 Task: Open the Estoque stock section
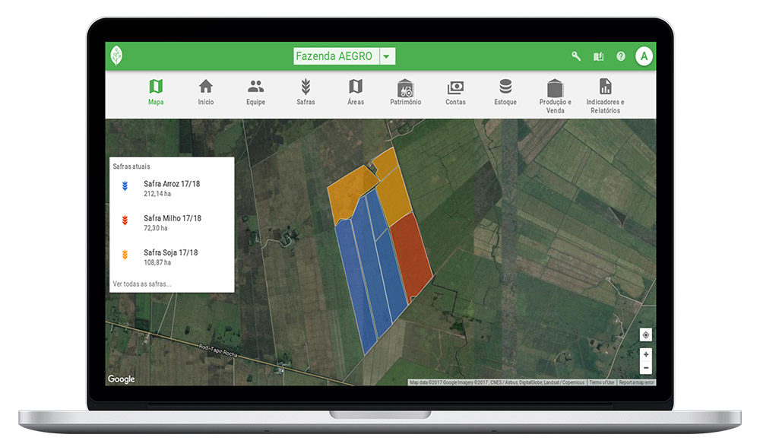click(505, 92)
